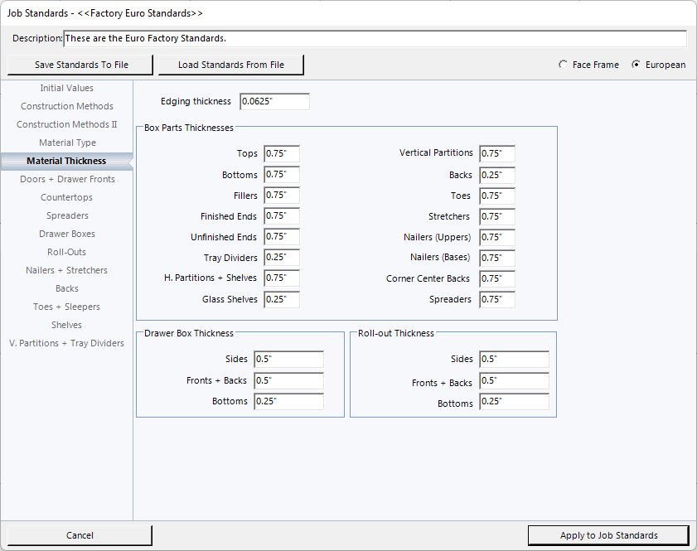697x551 pixels.
Task: Click the Description text field
Action: click(x=375, y=39)
